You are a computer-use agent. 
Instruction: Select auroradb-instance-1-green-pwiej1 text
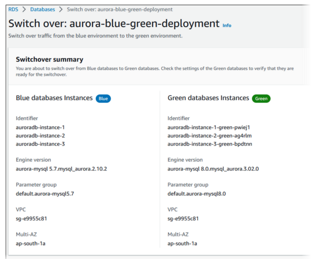(x=209, y=127)
